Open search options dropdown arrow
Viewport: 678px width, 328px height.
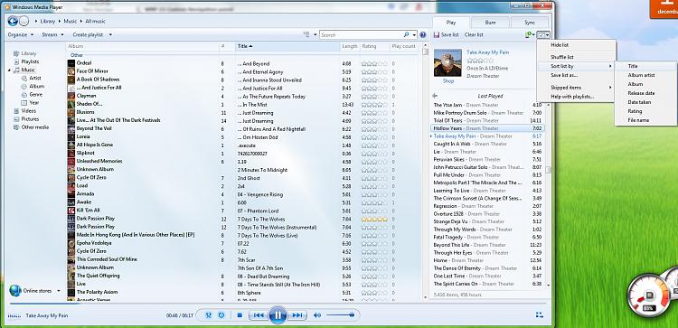point(415,35)
